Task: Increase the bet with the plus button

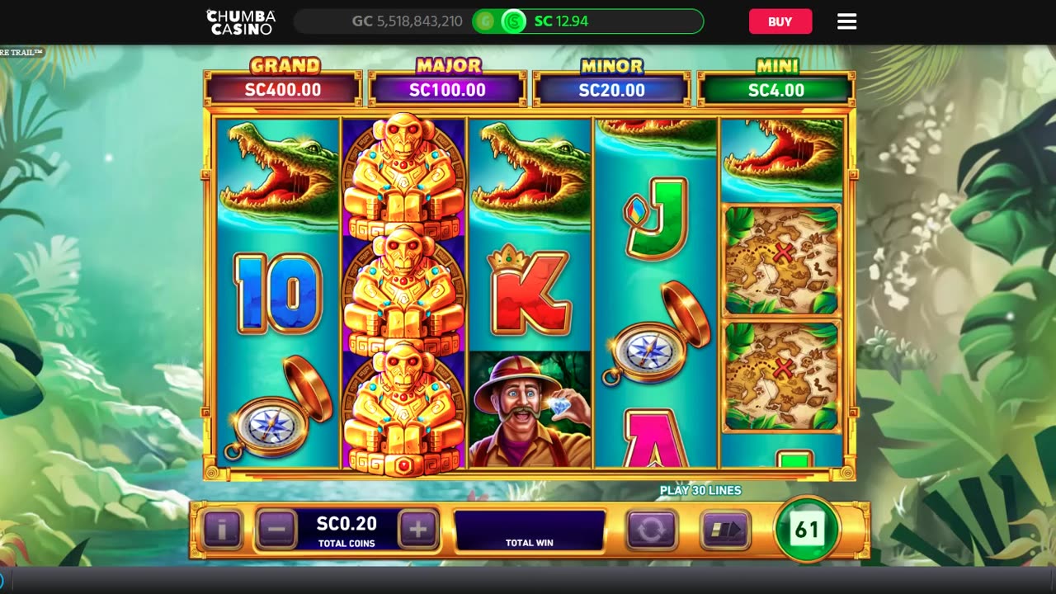Action: click(x=418, y=529)
